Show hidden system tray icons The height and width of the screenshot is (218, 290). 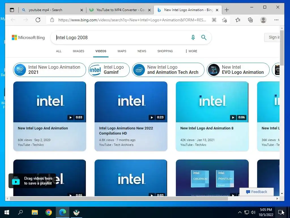point(240,212)
